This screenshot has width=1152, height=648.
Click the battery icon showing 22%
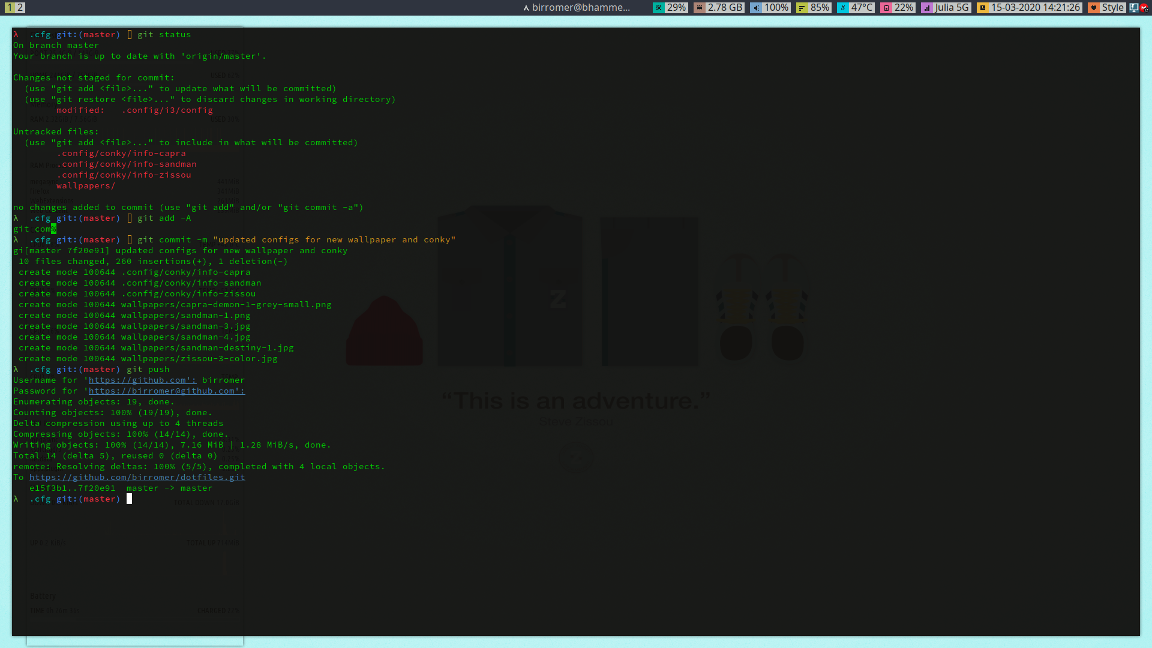[x=886, y=8]
